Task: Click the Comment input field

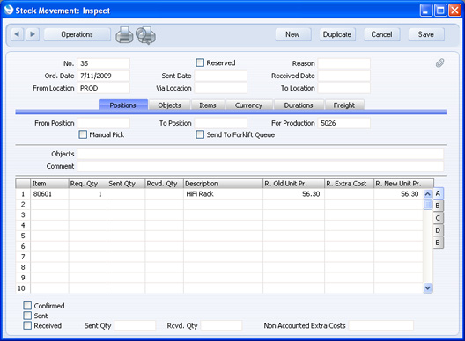Action: (x=261, y=166)
